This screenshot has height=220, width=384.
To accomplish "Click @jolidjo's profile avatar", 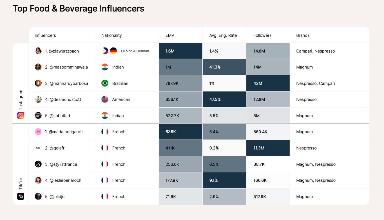I will [x=38, y=197].
